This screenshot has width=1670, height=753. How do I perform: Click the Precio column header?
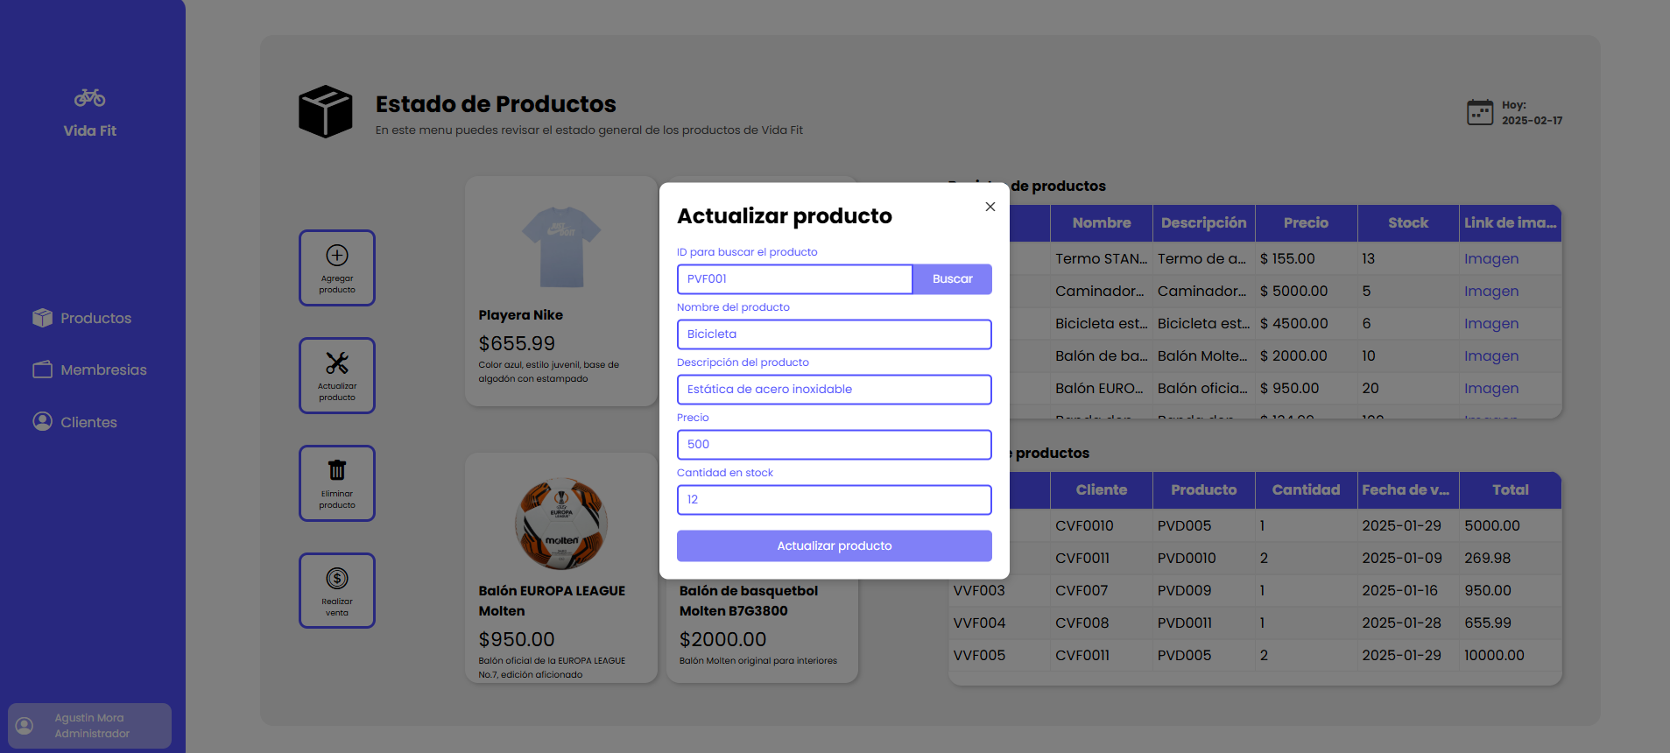click(x=1307, y=223)
